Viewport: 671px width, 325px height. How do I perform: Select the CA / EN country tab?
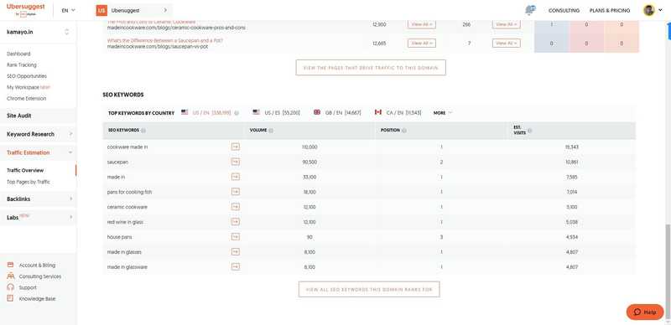[x=398, y=112]
